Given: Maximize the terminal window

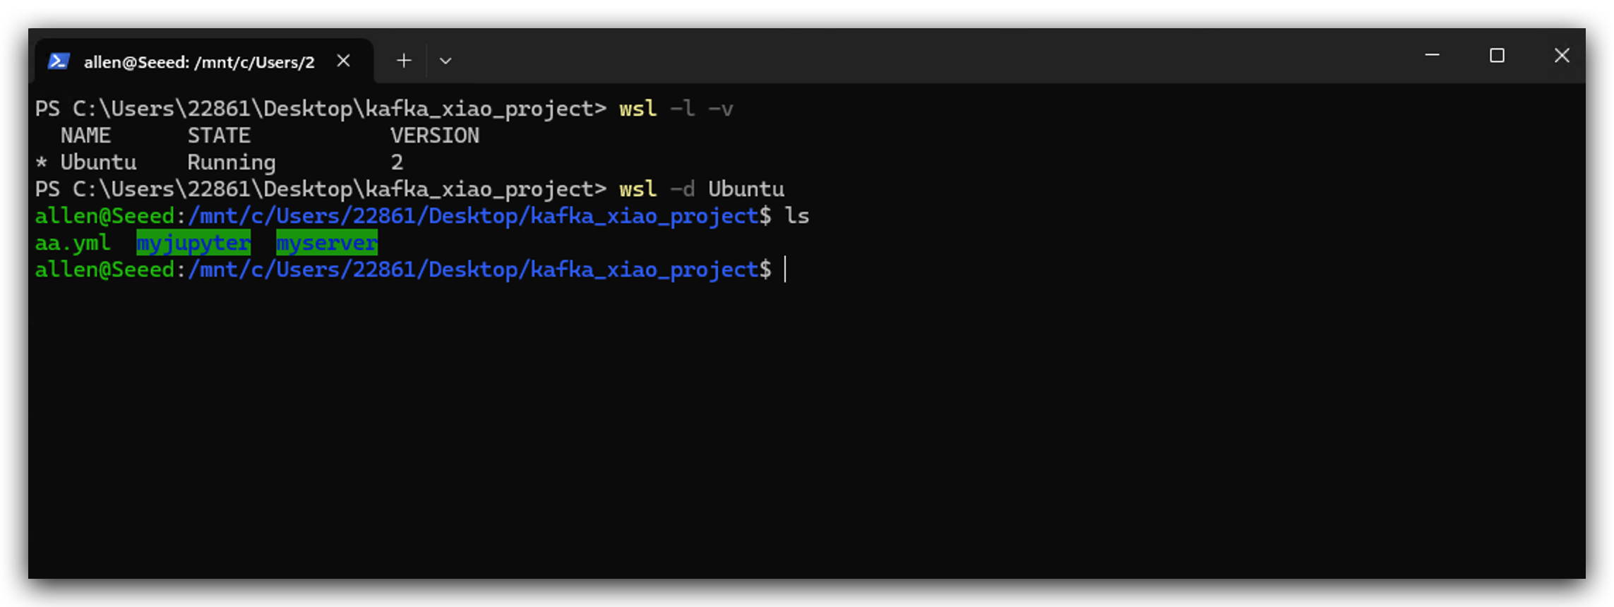Looking at the screenshot, I should [x=1497, y=55].
